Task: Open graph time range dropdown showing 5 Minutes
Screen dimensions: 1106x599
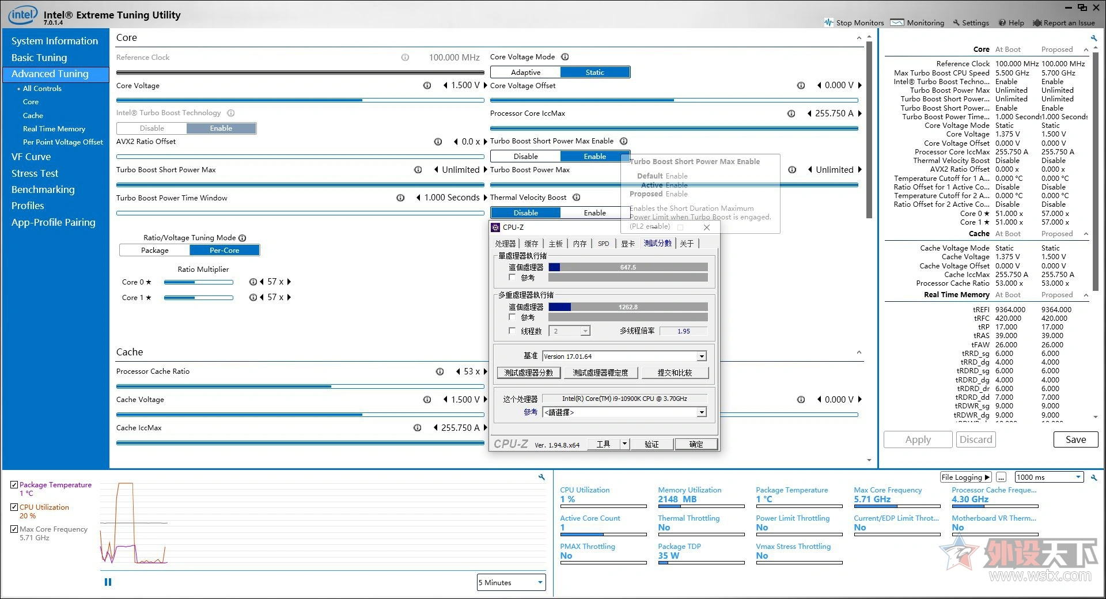Action: point(511,583)
